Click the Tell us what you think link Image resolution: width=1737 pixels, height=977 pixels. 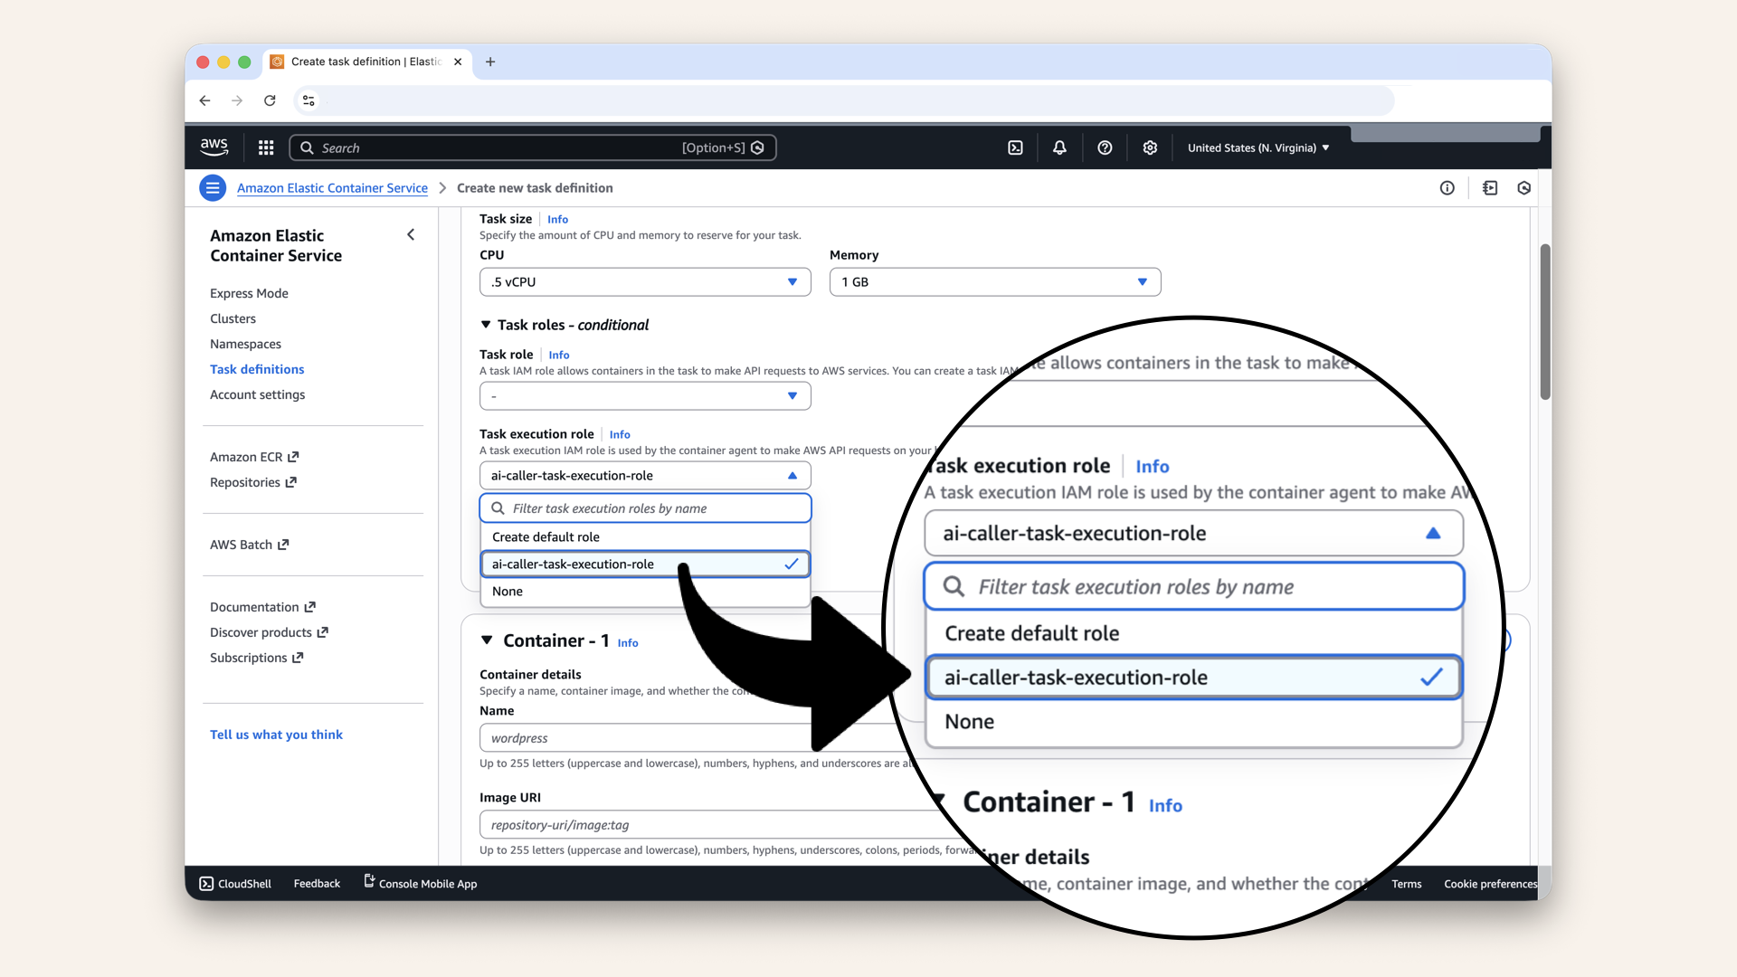click(276, 735)
